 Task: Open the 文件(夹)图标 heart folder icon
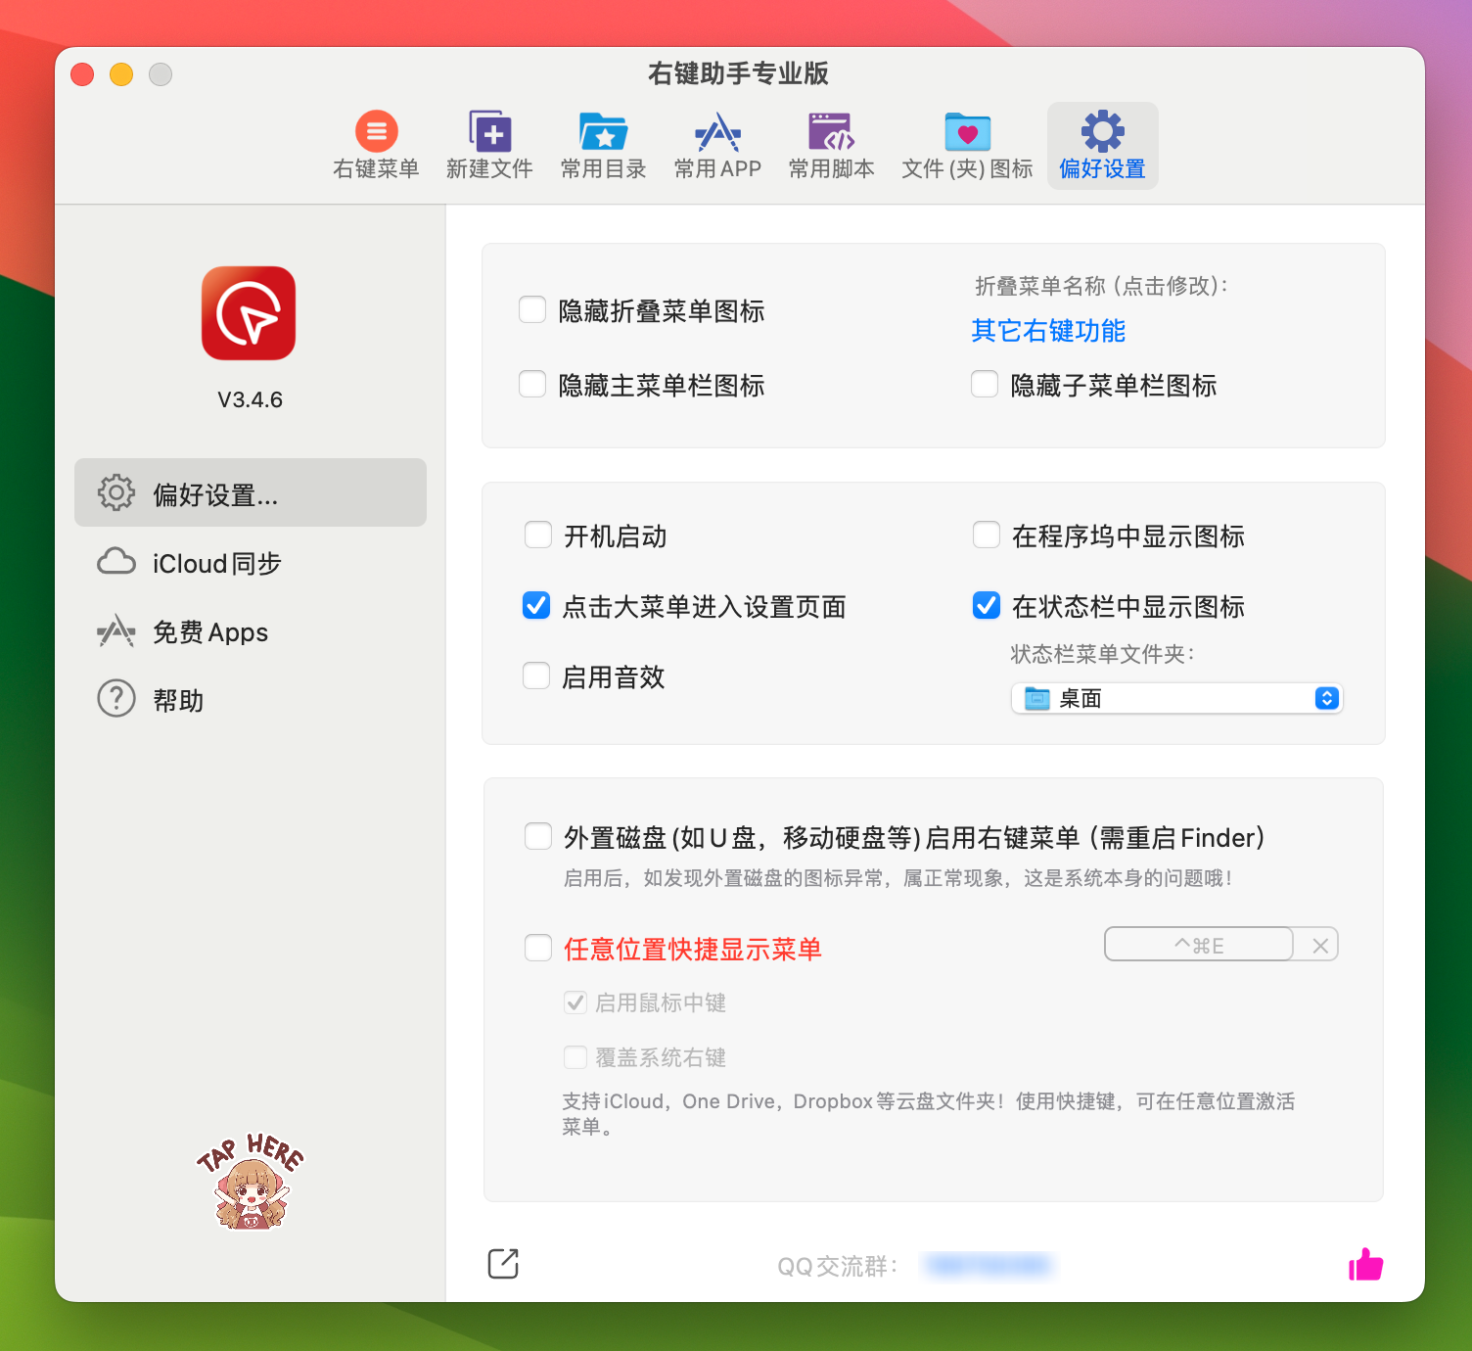pos(967,131)
